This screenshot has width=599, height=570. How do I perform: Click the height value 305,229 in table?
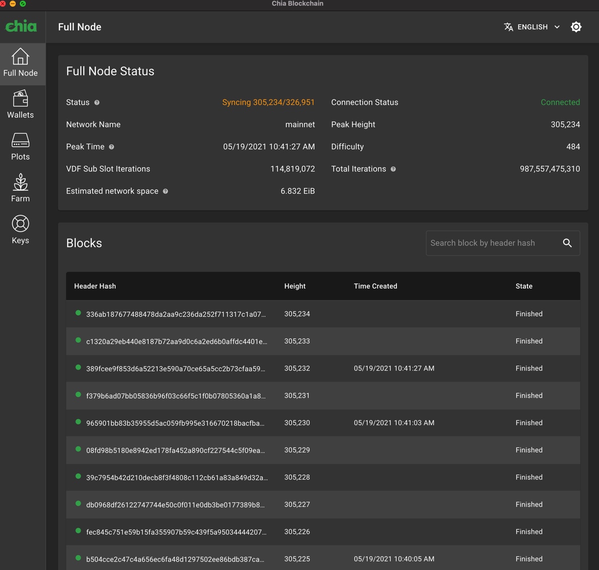pyautogui.click(x=297, y=450)
